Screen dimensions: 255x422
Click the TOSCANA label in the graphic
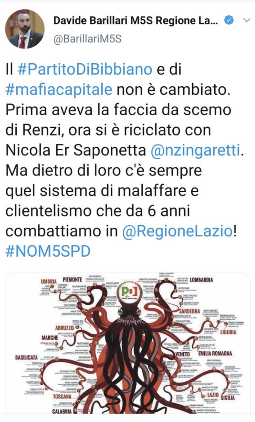click(62, 396)
